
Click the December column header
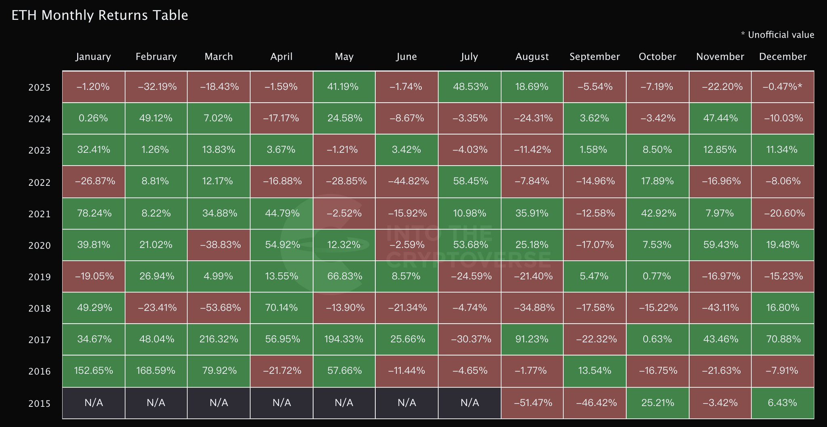tap(783, 57)
